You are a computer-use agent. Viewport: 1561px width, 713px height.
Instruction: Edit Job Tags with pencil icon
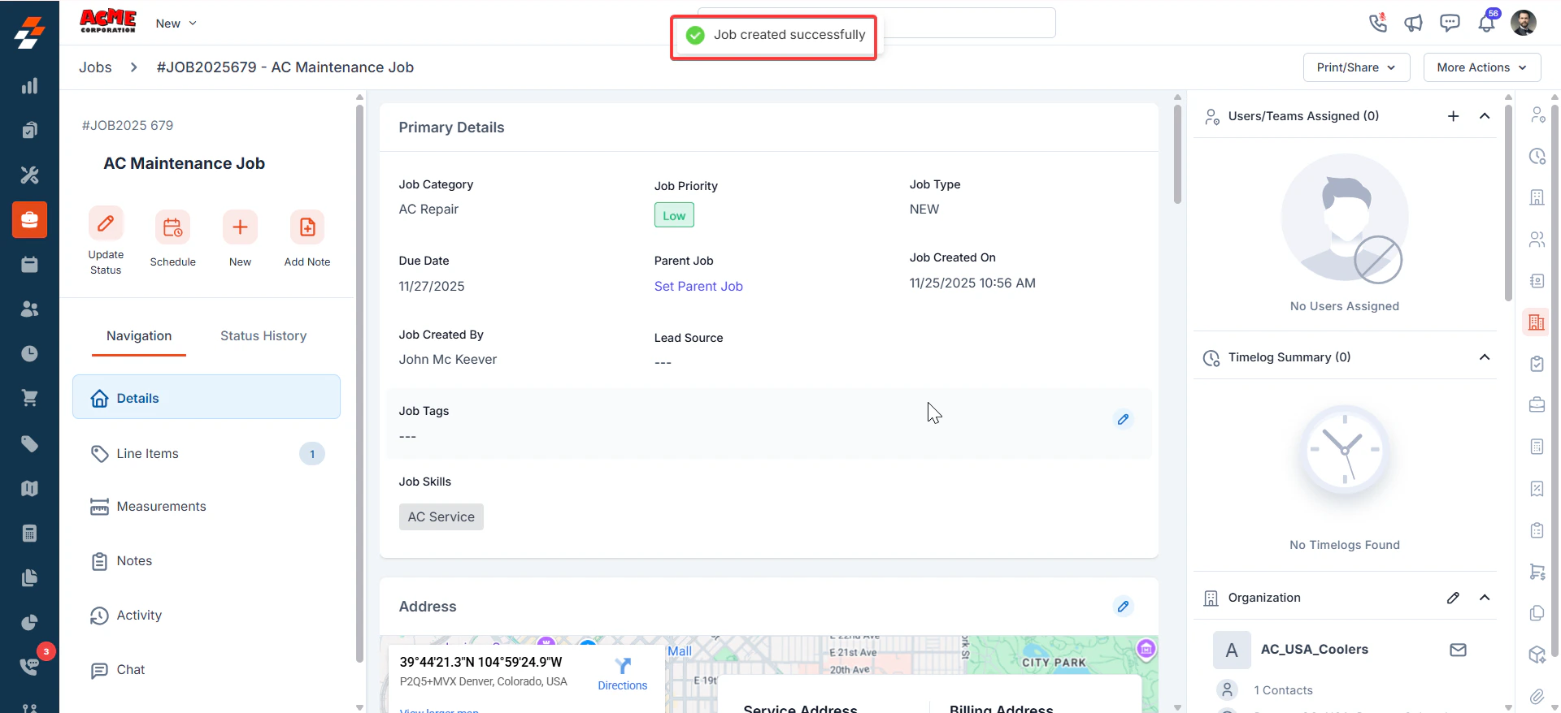pos(1123,420)
